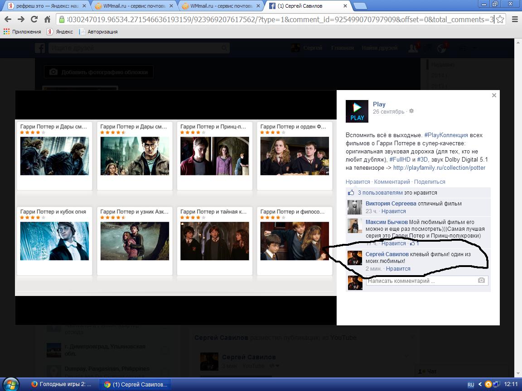Focus the Написать комментарий field
The height and width of the screenshot is (391, 522).
click(427, 281)
